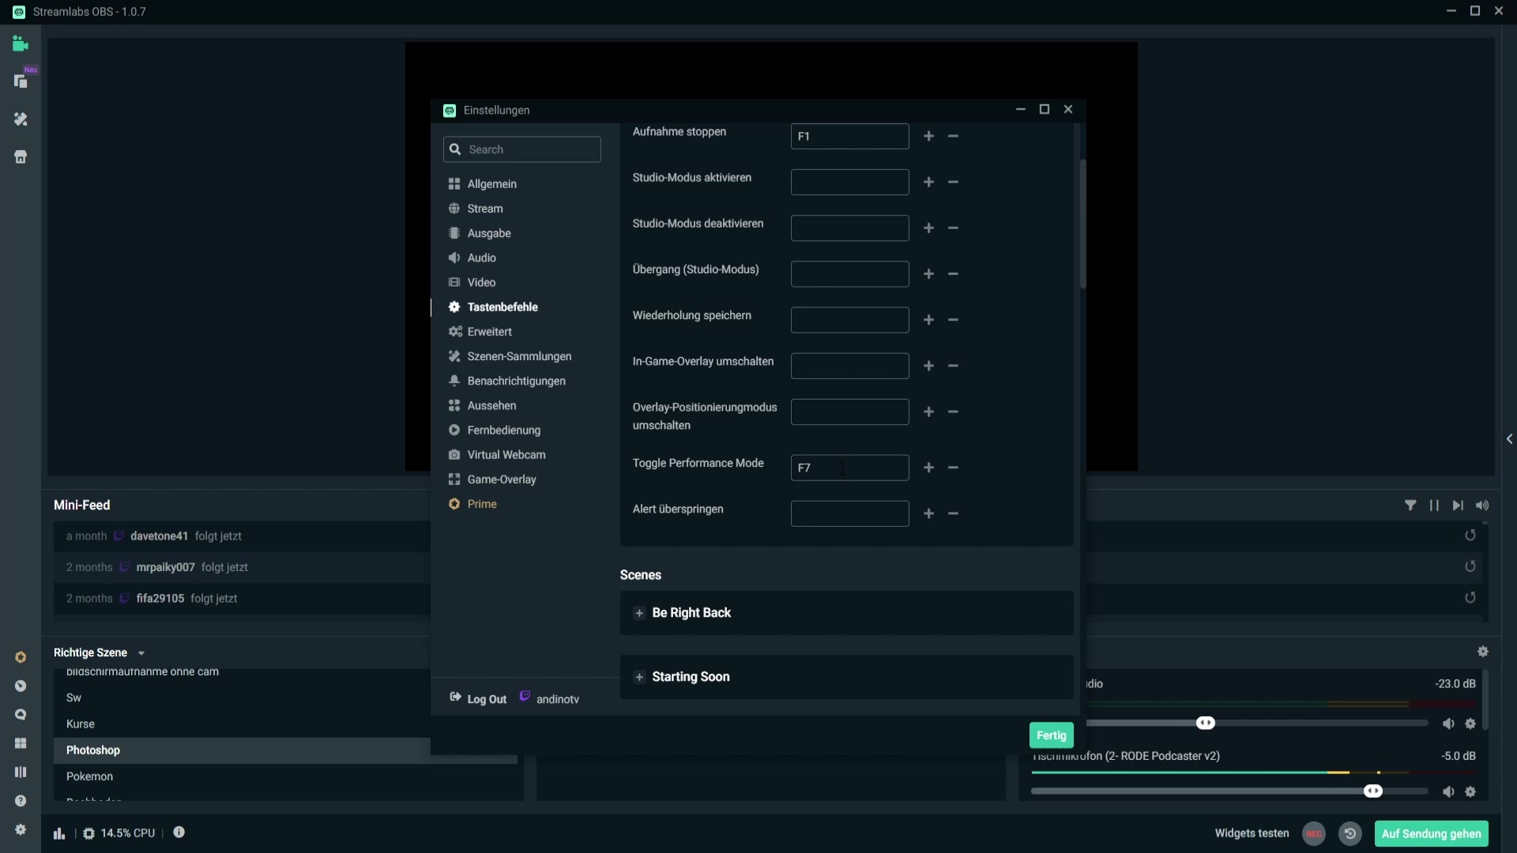Viewport: 1517px width, 853px height.
Task: Click the Mini-Feed filter funnel icon
Action: [x=1410, y=505]
